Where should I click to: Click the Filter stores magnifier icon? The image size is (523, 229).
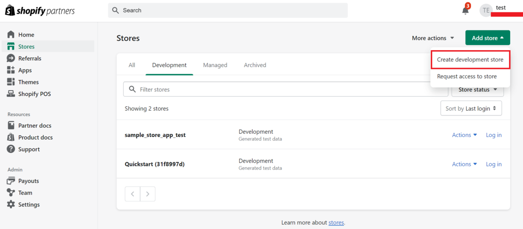pos(132,89)
